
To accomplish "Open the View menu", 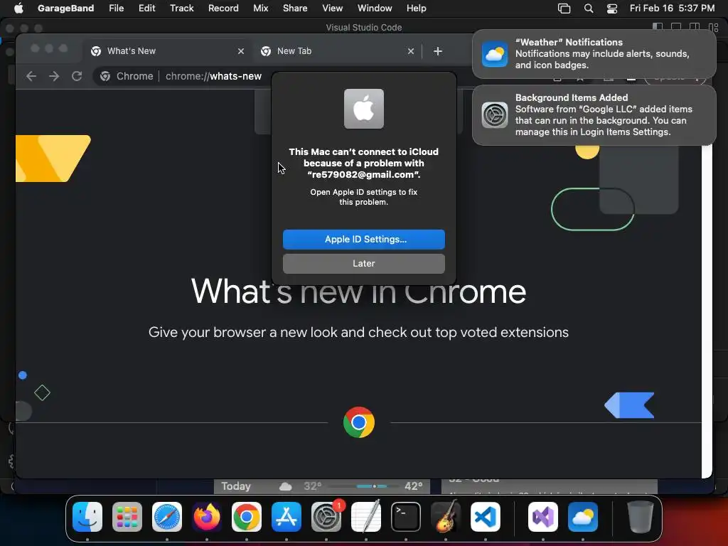I will click(333, 9).
